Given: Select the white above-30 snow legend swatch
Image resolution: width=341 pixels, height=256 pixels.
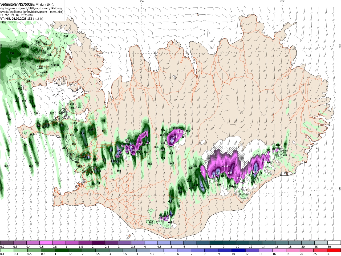Looking at the screenshot, I should [334, 243].
